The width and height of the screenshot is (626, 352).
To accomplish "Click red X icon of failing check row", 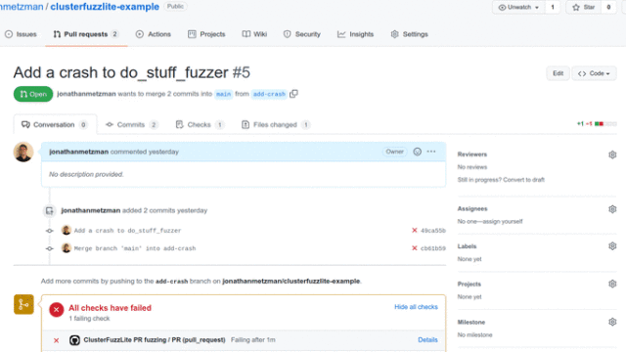I will click(57, 340).
